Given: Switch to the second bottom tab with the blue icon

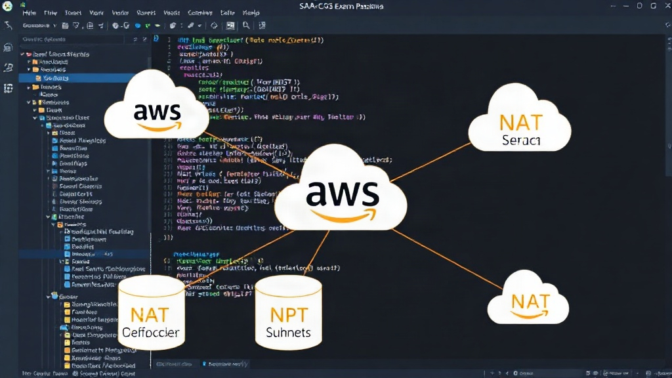Looking at the screenshot, I should pos(226,364).
